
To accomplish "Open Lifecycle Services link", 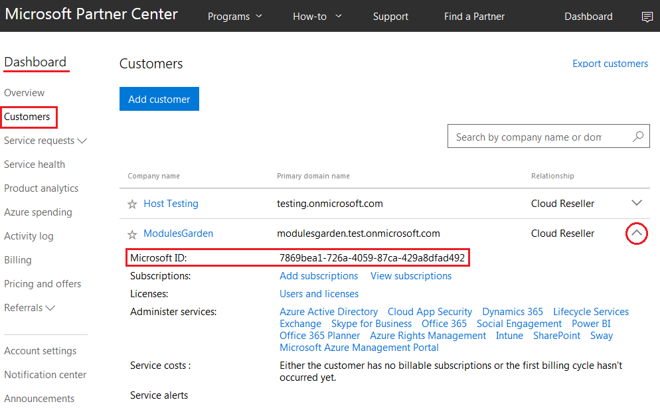I will coord(591,312).
